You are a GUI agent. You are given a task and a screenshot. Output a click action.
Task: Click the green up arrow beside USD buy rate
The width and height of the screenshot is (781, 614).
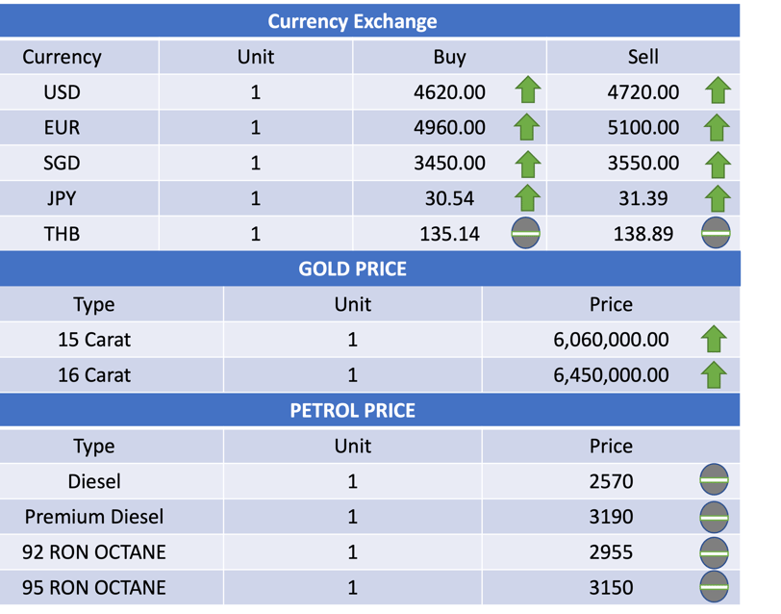[x=526, y=92]
